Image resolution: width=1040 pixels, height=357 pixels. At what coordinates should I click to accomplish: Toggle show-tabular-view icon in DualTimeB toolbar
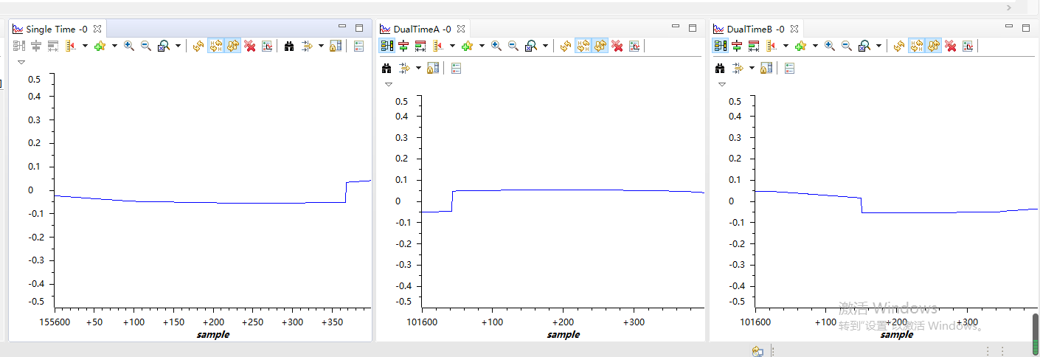pos(720,46)
